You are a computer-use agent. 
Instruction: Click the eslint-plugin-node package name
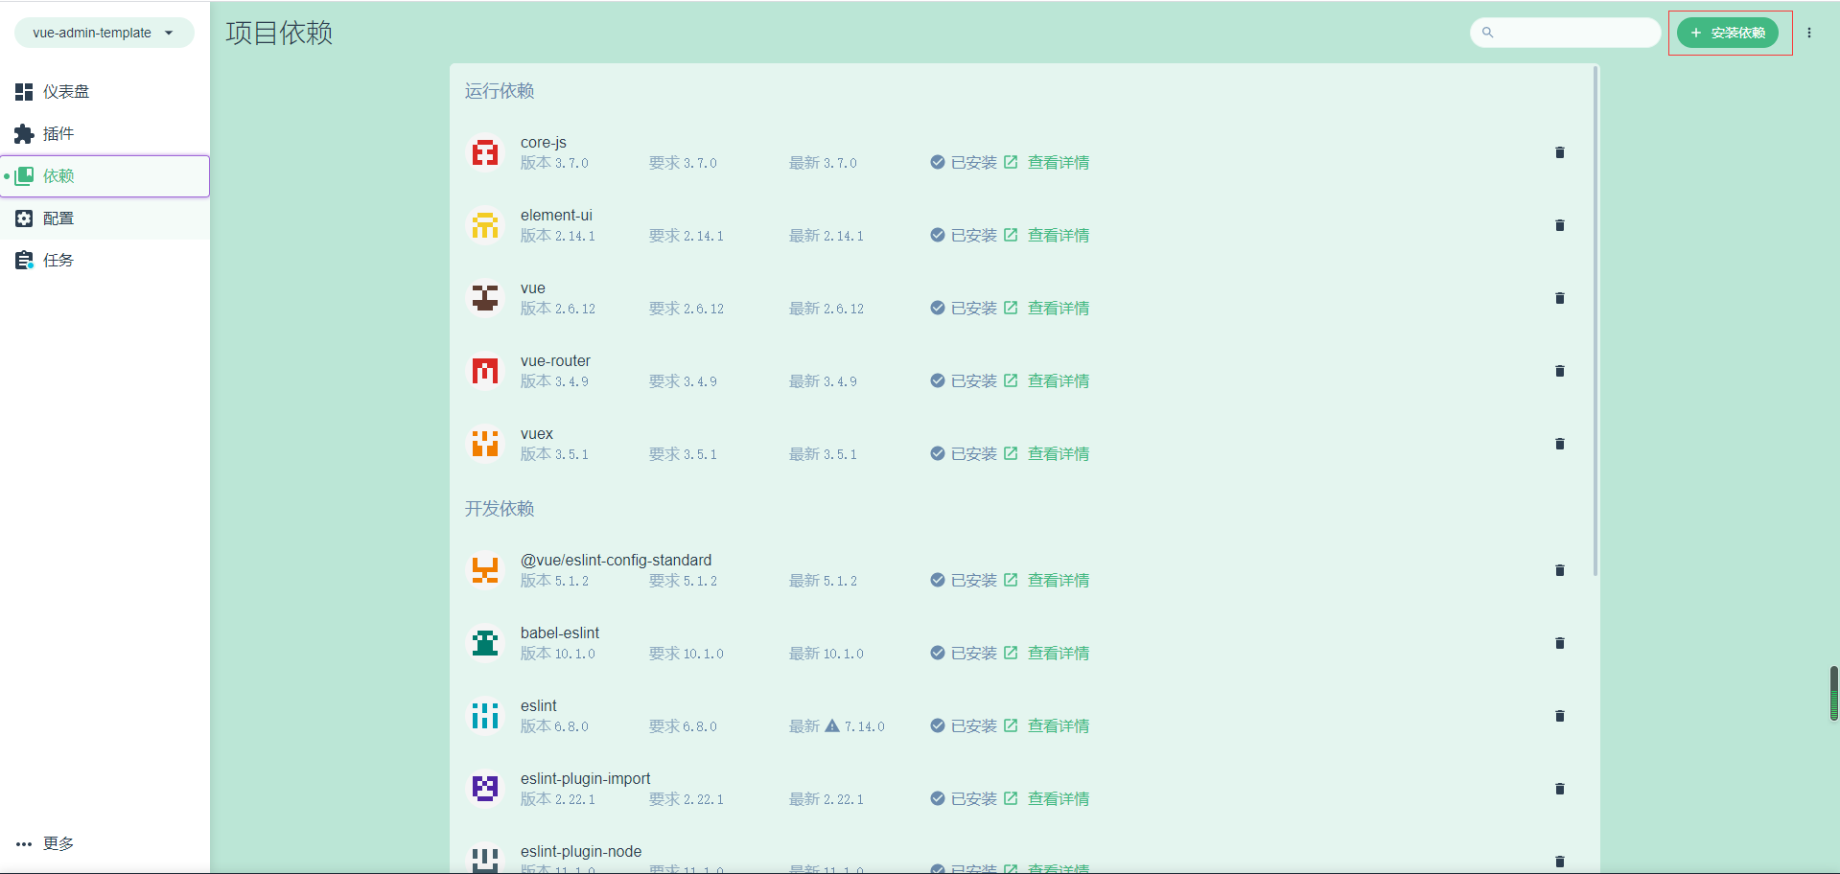click(581, 852)
